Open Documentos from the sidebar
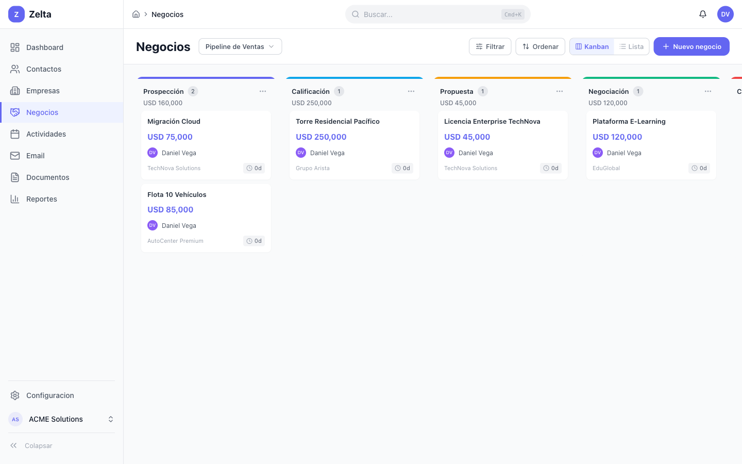Viewport: 742px width, 464px height. point(47,177)
